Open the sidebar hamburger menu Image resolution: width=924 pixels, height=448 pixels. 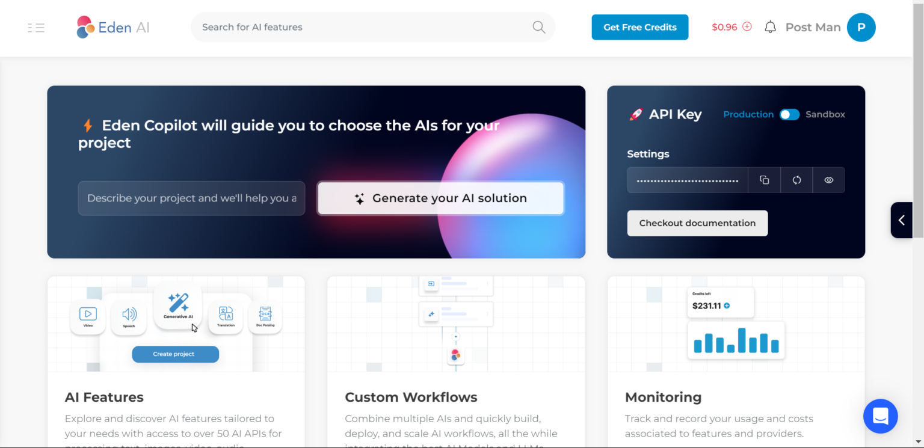(x=36, y=28)
